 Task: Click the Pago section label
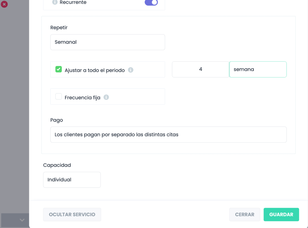57,120
